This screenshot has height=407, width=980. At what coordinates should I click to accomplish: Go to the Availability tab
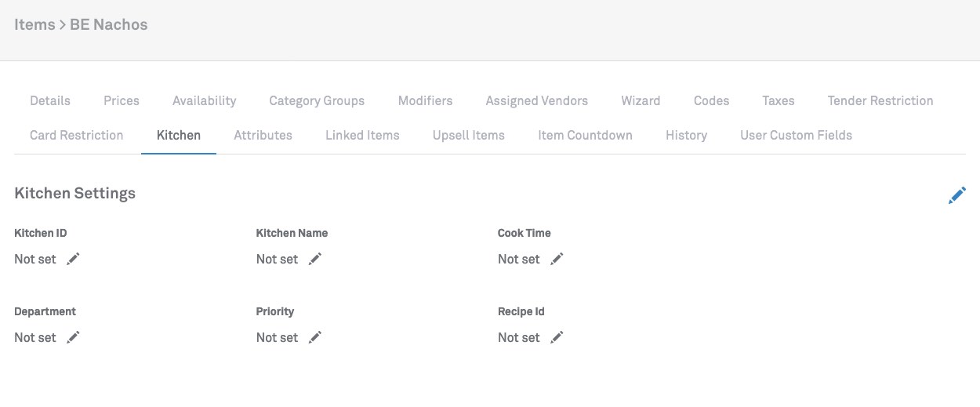pyautogui.click(x=204, y=100)
